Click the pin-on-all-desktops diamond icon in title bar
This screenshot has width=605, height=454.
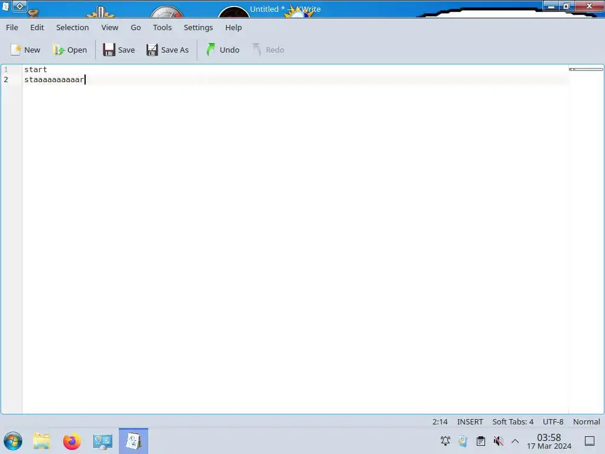pos(19,6)
